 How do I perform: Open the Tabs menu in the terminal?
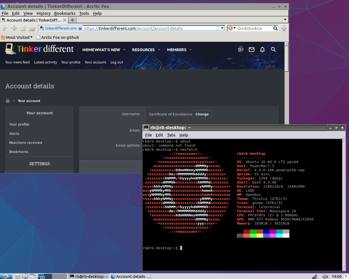pos(171,135)
